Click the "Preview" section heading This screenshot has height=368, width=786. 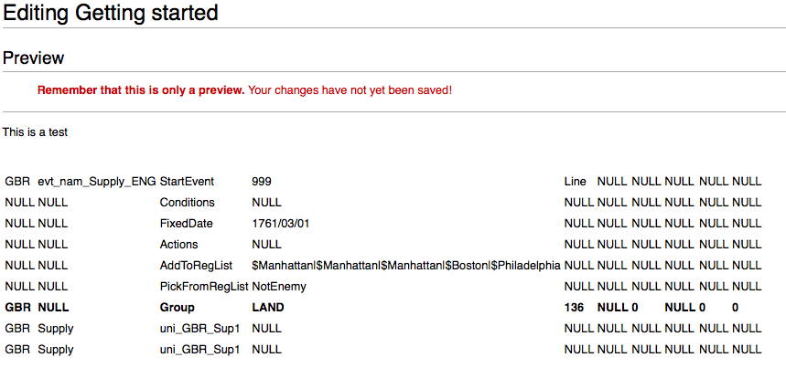click(34, 58)
